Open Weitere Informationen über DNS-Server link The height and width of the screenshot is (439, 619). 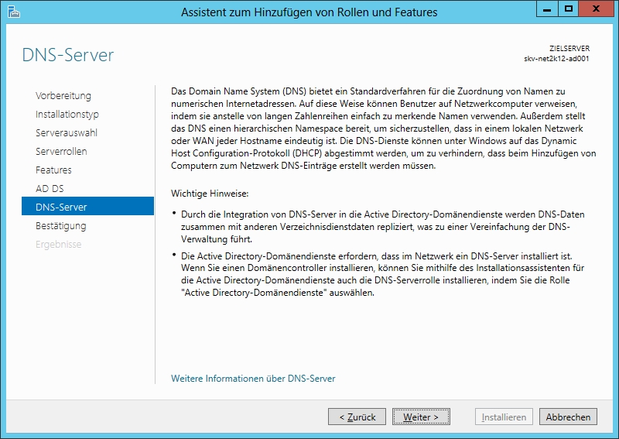coord(253,379)
